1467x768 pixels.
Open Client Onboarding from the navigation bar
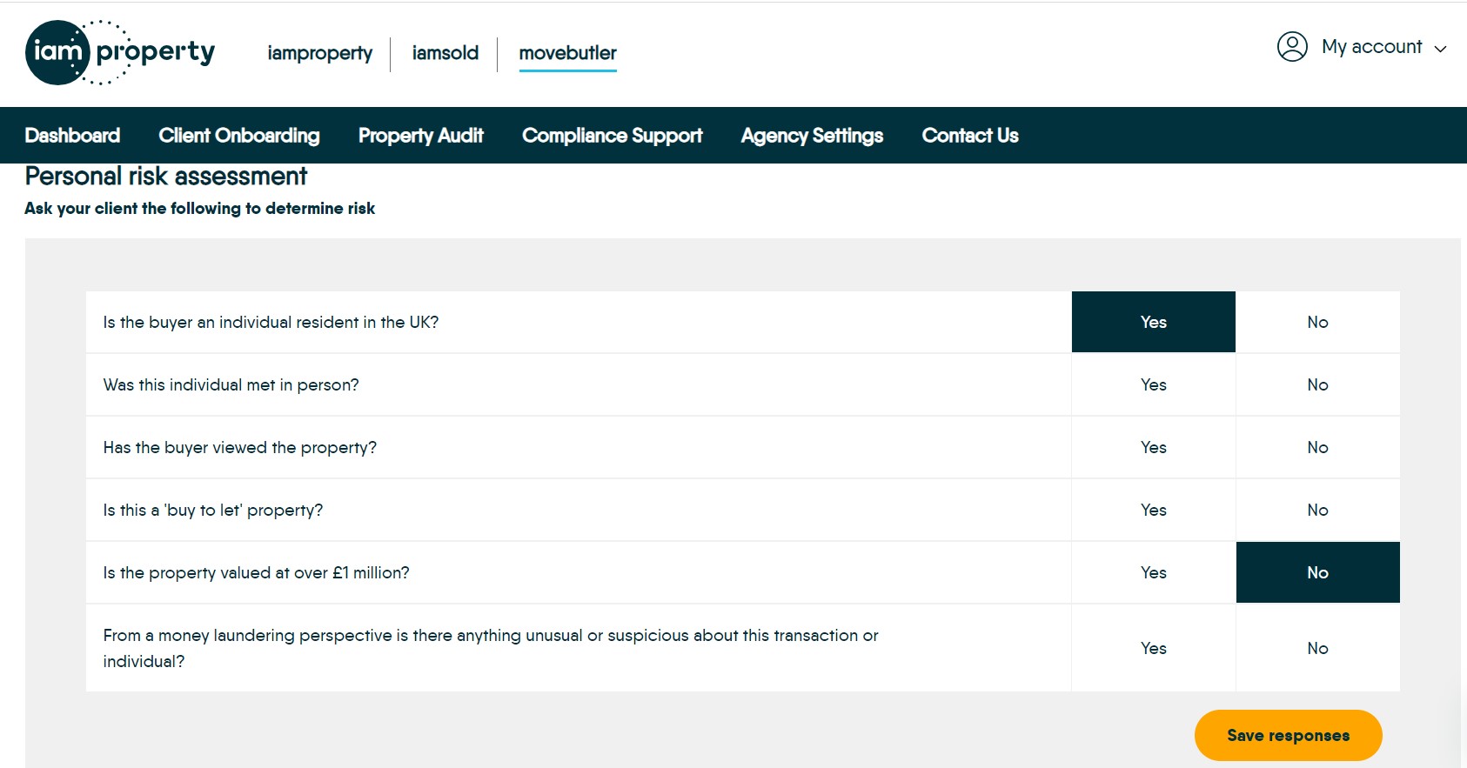point(238,136)
